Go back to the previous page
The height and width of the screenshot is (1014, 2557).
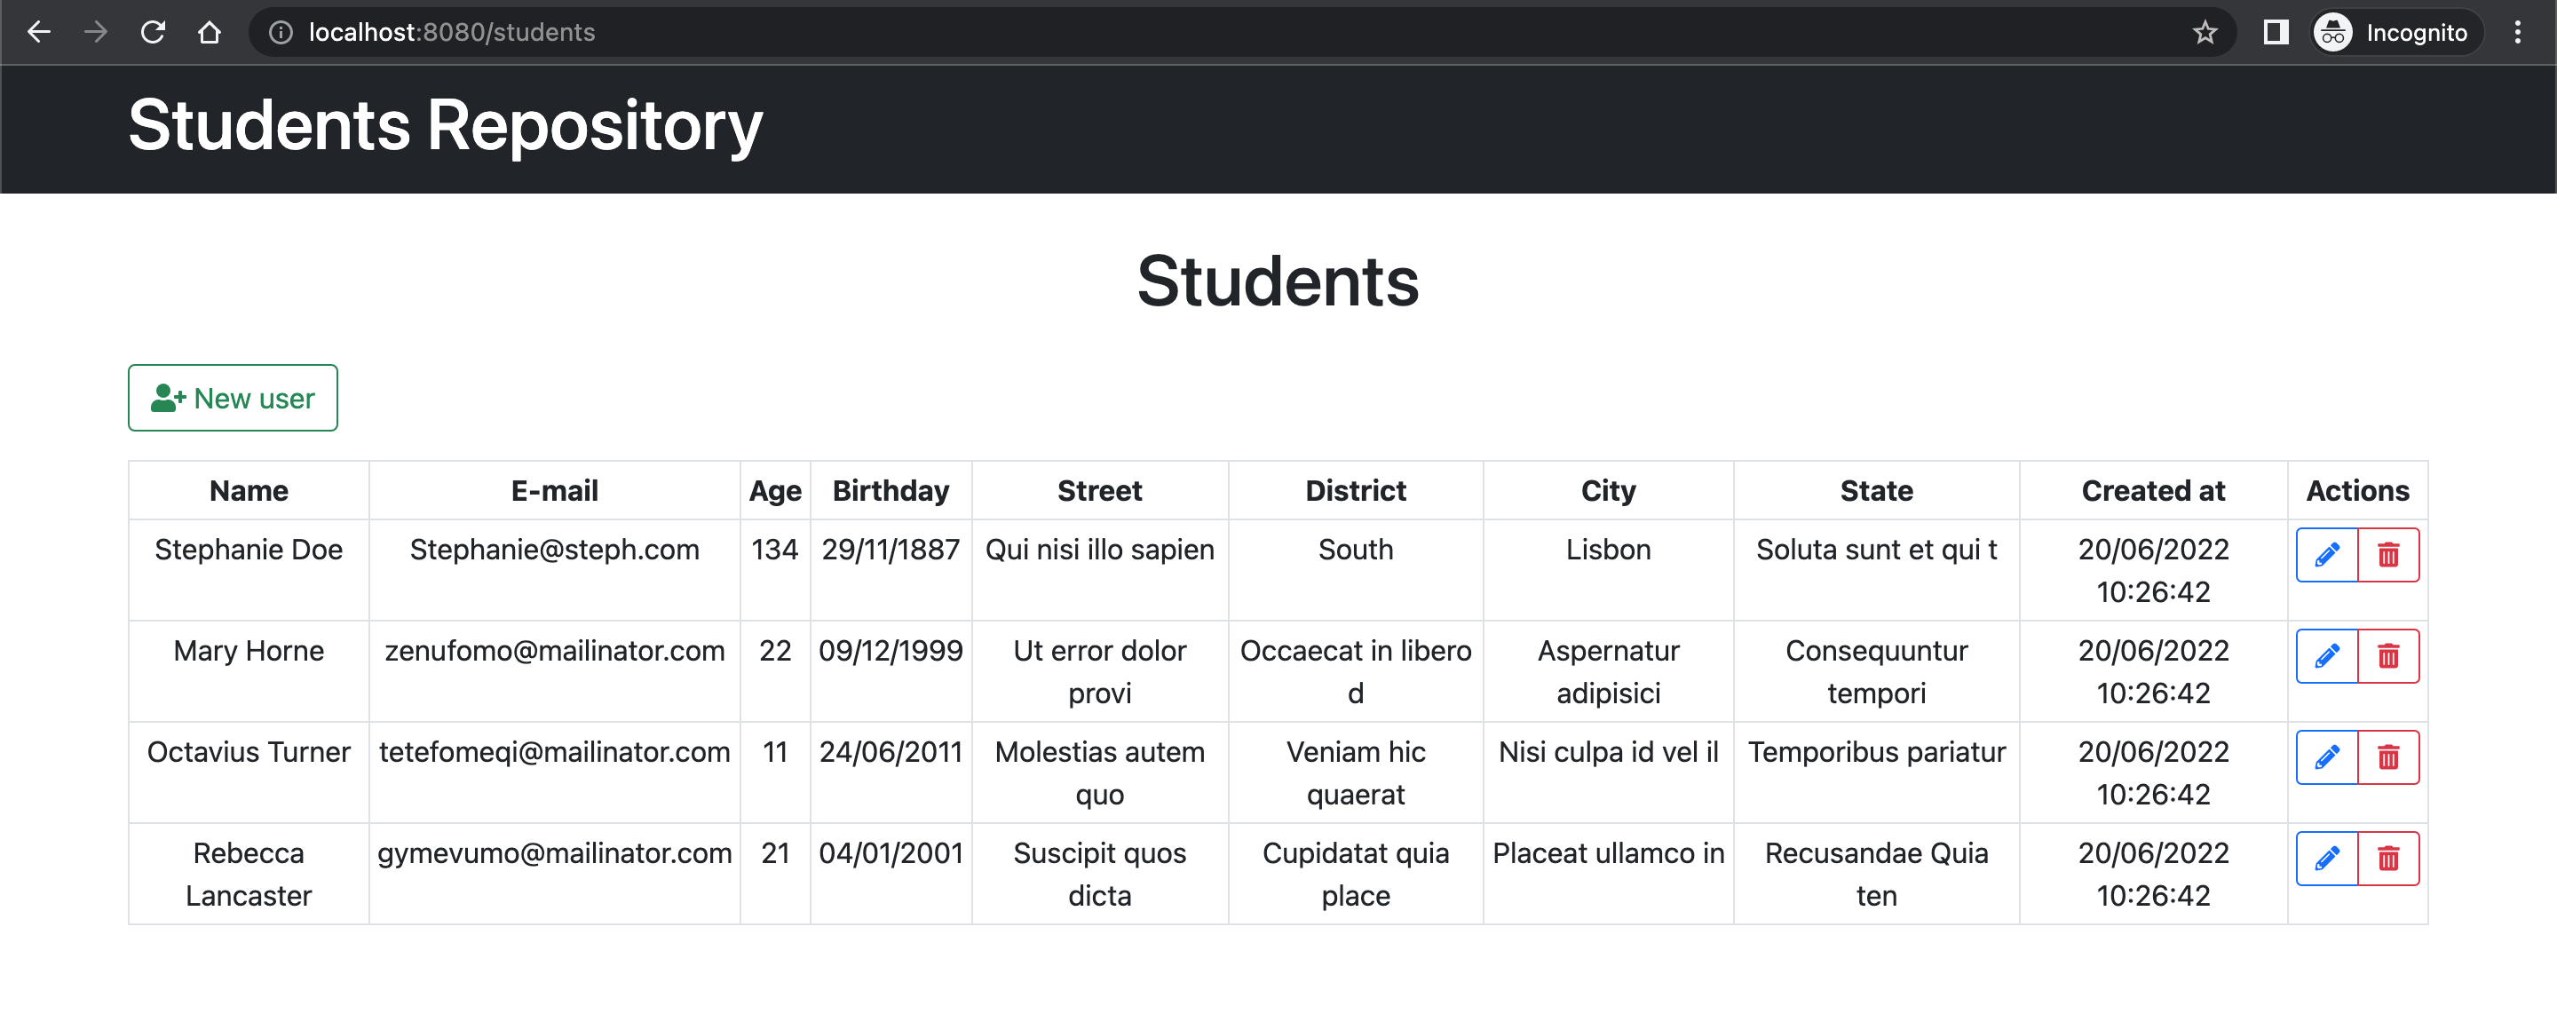tap(39, 32)
